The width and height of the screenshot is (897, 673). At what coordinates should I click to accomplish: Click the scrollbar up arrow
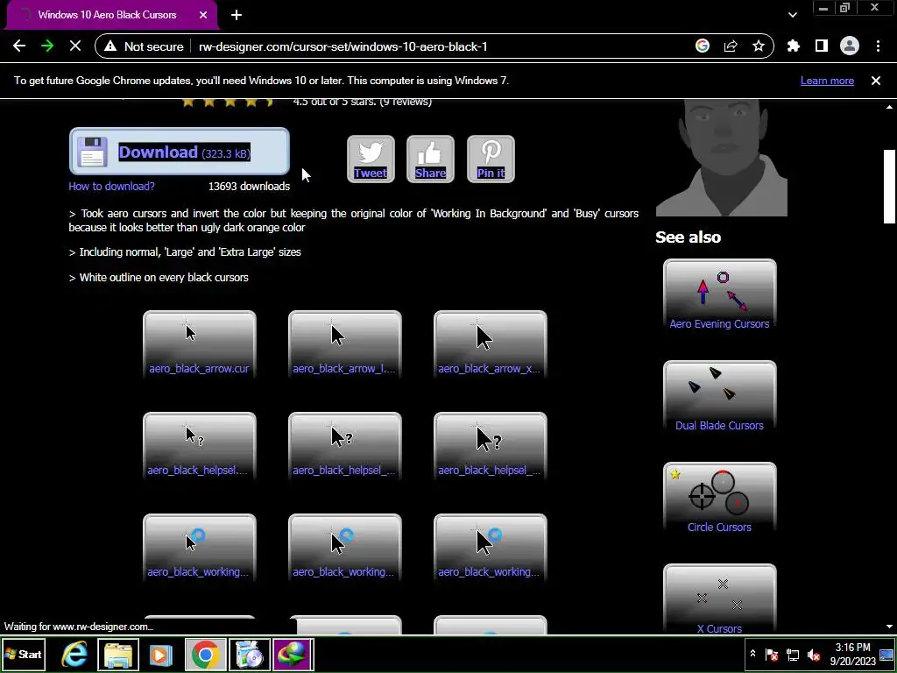[x=889, y=107]
